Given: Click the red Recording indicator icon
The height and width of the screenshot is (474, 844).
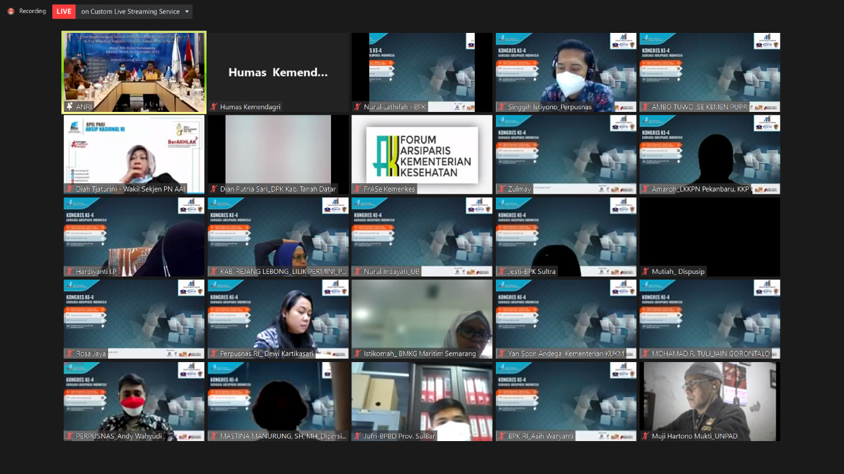Looking at the screenshot, I should click(11, 11).
